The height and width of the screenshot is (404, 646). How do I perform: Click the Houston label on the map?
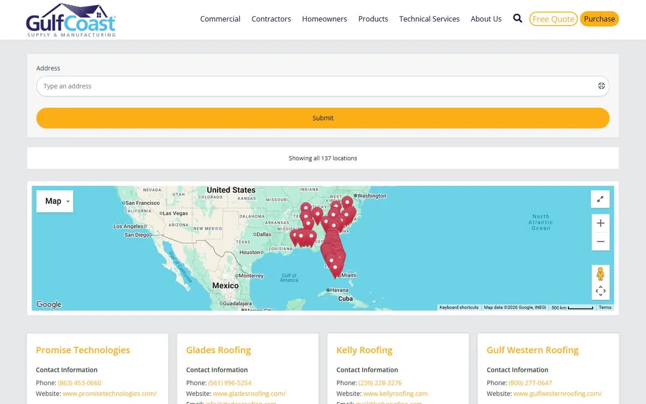coord(250,252)
